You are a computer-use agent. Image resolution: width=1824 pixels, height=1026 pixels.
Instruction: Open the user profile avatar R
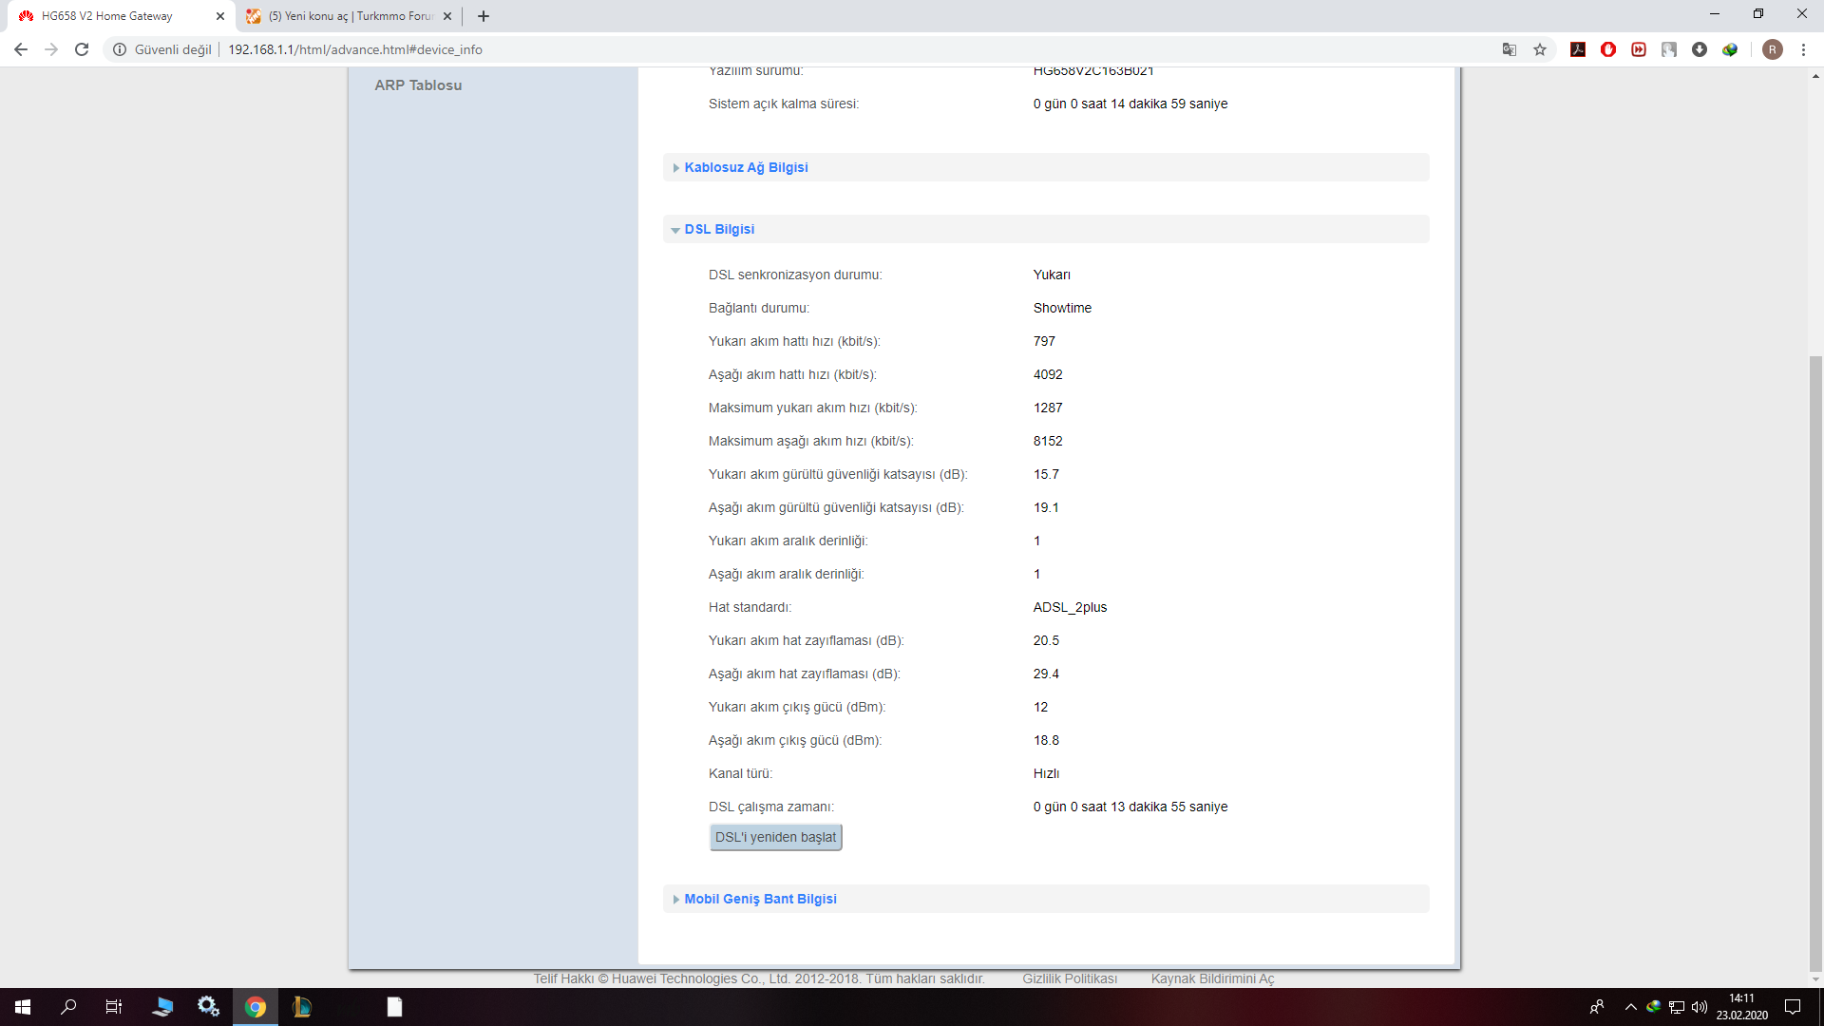(1772, 49)
